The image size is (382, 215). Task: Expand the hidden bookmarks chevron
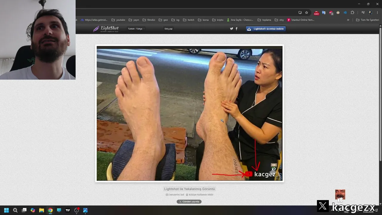pos(348,20)
